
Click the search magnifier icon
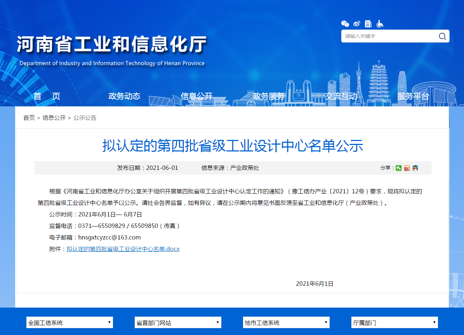[442, 36]
